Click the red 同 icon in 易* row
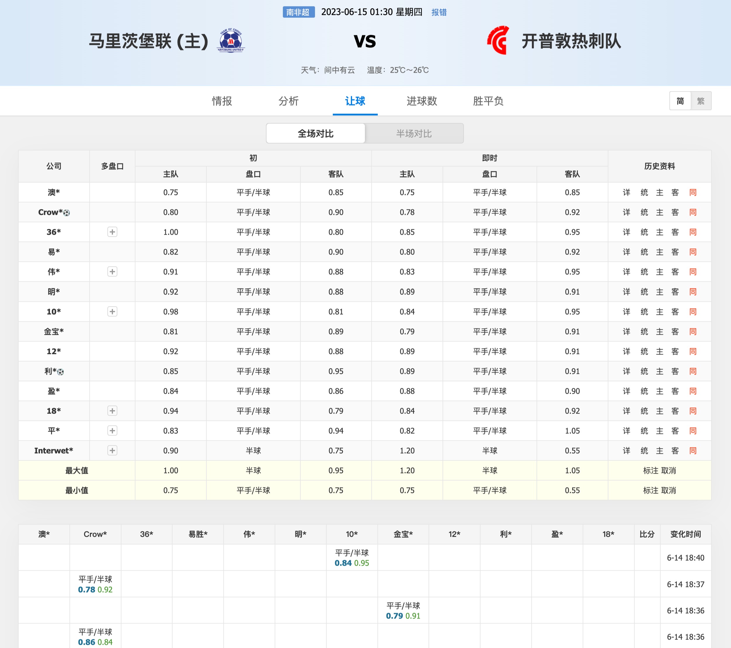731x648 pixels. (693, 252)
